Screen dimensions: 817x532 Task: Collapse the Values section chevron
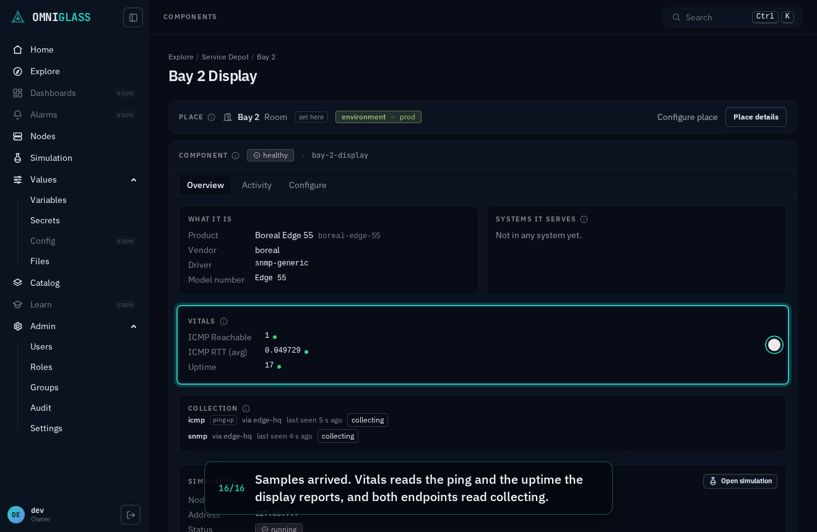(x=134, y=179)
